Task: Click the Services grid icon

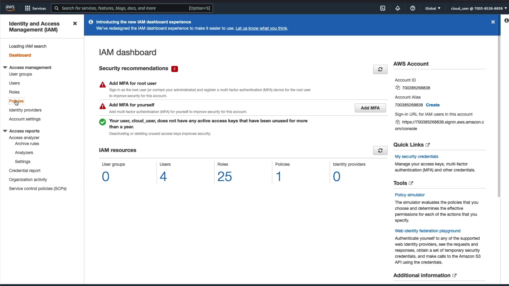Action: tap(28, 8)
